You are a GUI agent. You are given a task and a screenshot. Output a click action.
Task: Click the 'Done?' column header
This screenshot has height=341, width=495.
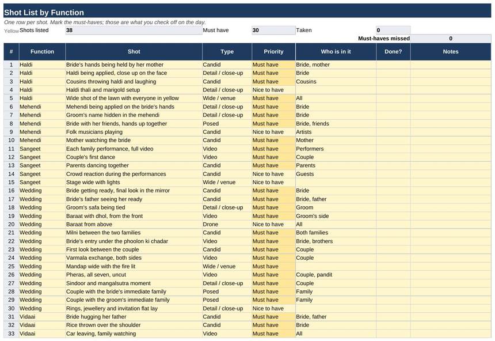[393, 51]
